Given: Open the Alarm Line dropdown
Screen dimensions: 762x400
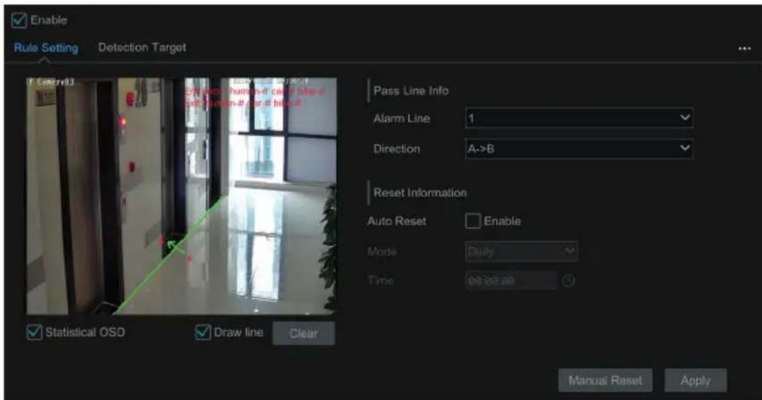Looking at the screenshot, I should click(579, 118).
